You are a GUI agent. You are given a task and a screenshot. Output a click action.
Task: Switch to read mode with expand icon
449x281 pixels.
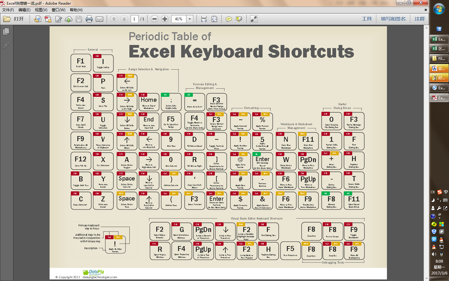pyautogui.click(x=254, y=19)
